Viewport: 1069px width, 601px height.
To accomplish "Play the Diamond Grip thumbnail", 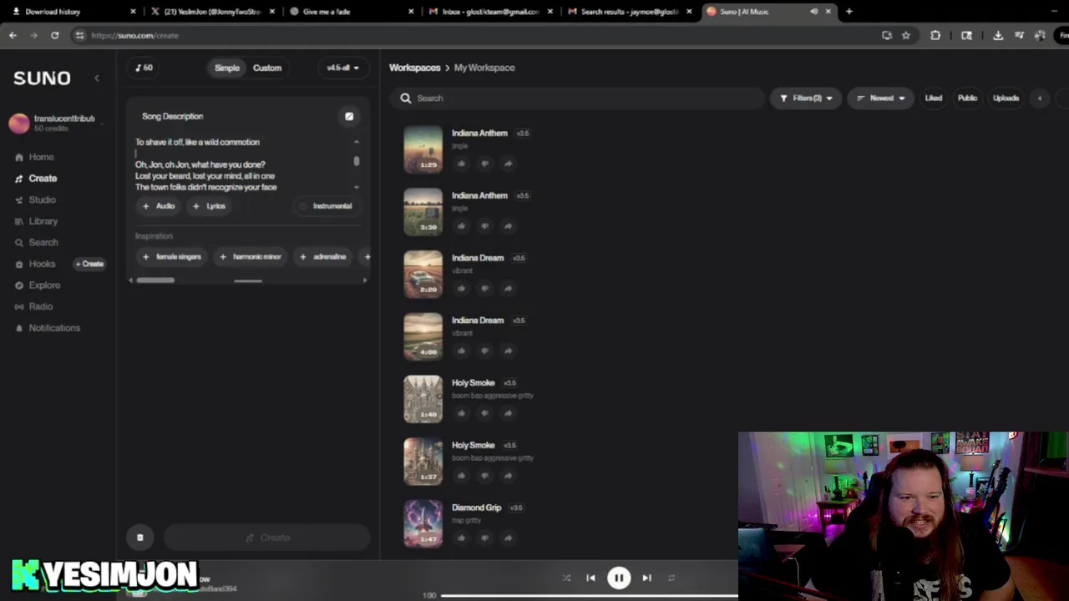I will point(423,523).
